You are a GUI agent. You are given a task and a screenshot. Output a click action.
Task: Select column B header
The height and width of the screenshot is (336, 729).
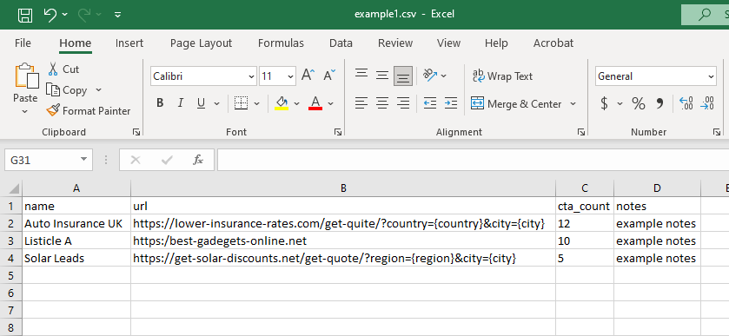coord(343,188)
